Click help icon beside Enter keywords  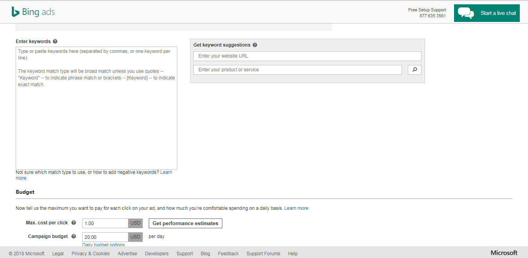pyautogui.click(x=55, y=41)
